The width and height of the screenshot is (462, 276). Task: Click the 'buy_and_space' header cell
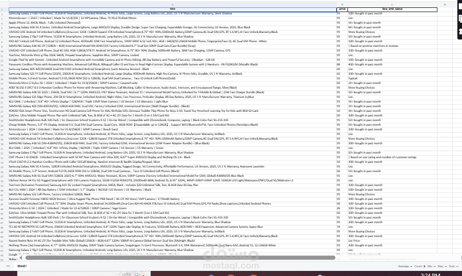392,9
